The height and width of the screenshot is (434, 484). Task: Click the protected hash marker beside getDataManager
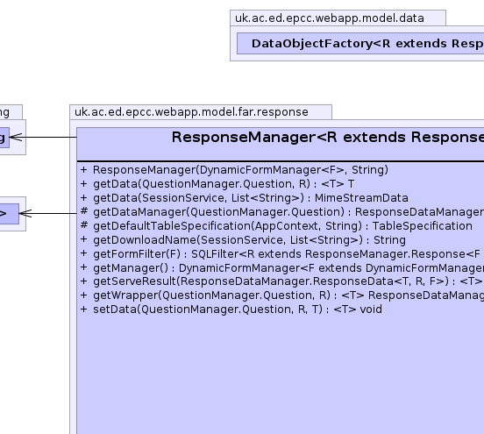pyautogui.click(x=84, y=211)
